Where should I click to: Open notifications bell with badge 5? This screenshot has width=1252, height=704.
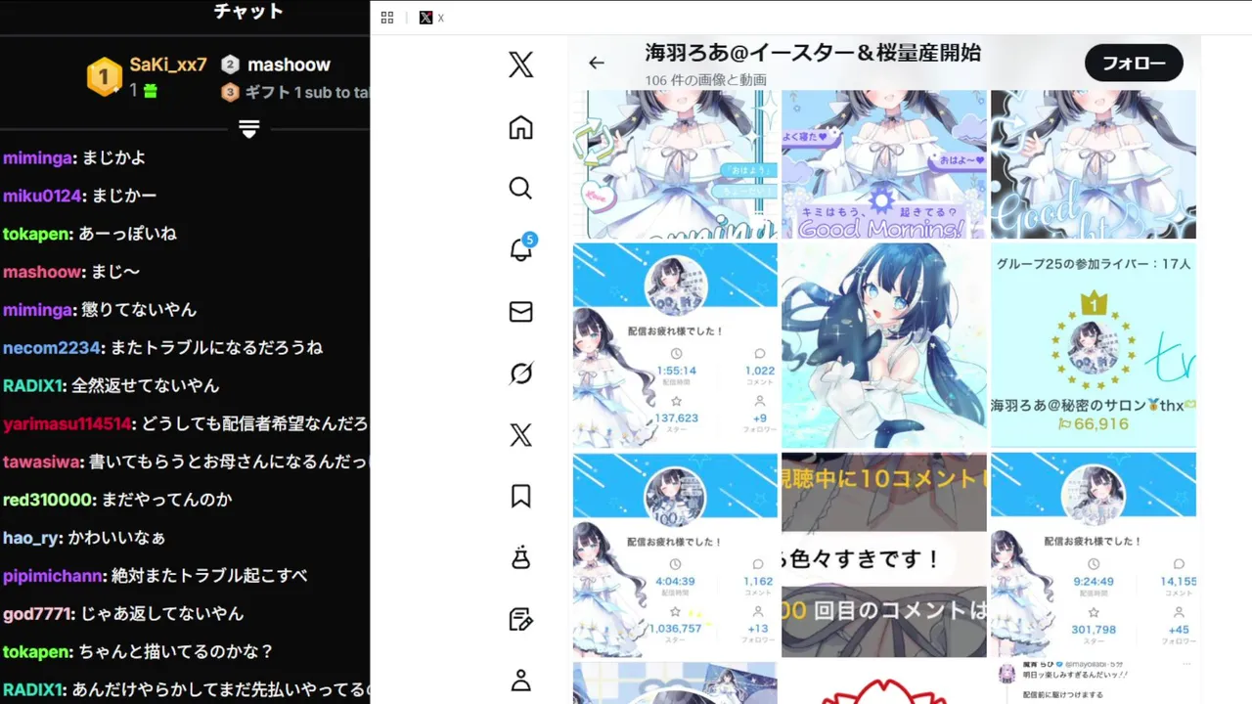(x=522, y=248)
